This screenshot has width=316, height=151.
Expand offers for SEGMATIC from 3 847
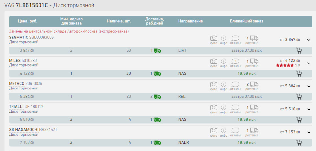point(309,40)
